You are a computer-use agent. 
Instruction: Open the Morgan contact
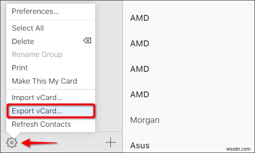(192, 120)
